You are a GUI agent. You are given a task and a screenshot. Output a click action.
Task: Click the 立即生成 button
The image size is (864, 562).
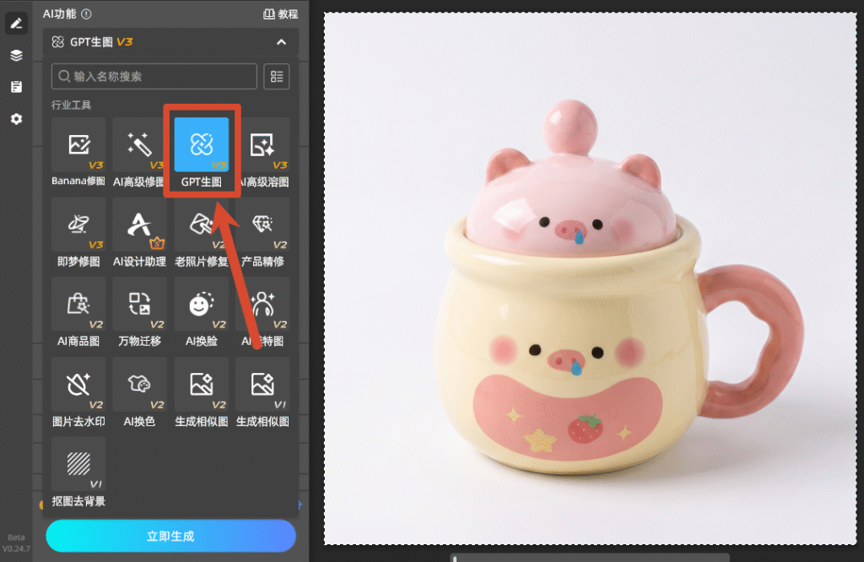170,536
